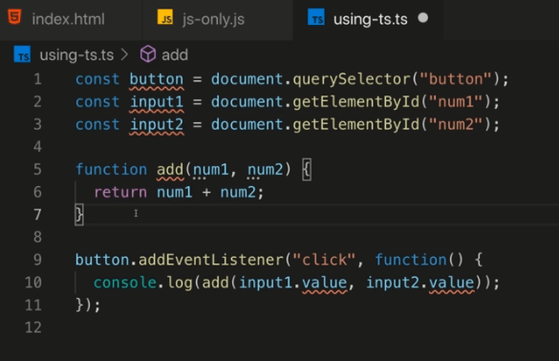Click the underlined value after input2
This screenshot has height=361, width=559.
pyautogui.click(x=451, y=284)
